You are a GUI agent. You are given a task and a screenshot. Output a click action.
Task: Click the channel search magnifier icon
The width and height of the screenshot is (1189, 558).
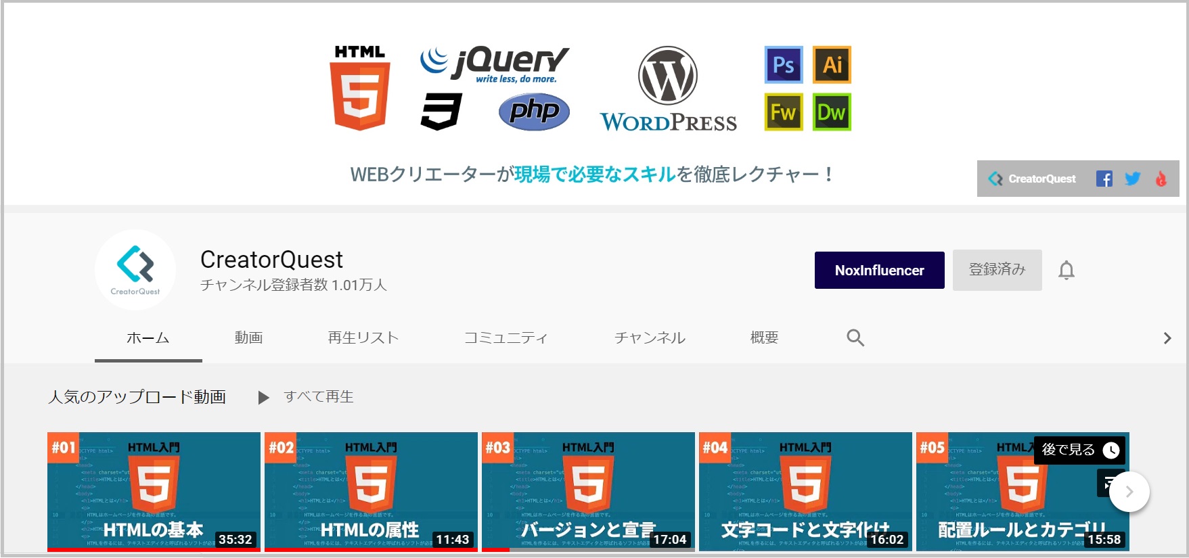[855, 338]
